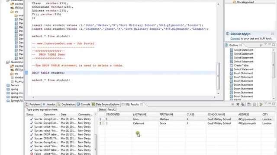
Task: Show the Result1 sub-tab
Action: (x=112, y=109)
